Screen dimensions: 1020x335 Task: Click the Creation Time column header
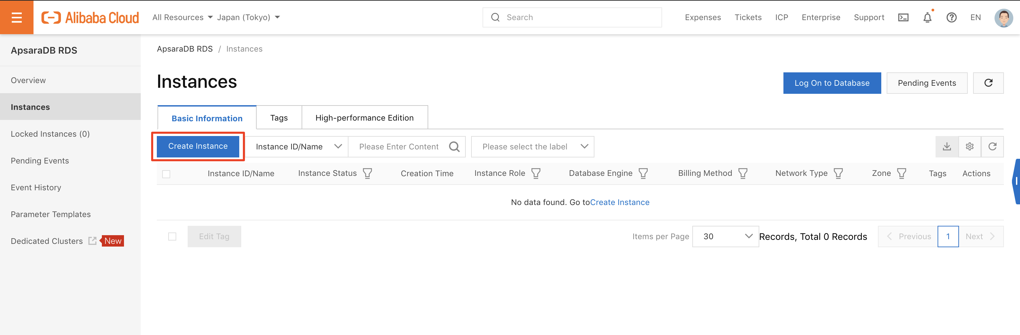(x=427, y=174)
